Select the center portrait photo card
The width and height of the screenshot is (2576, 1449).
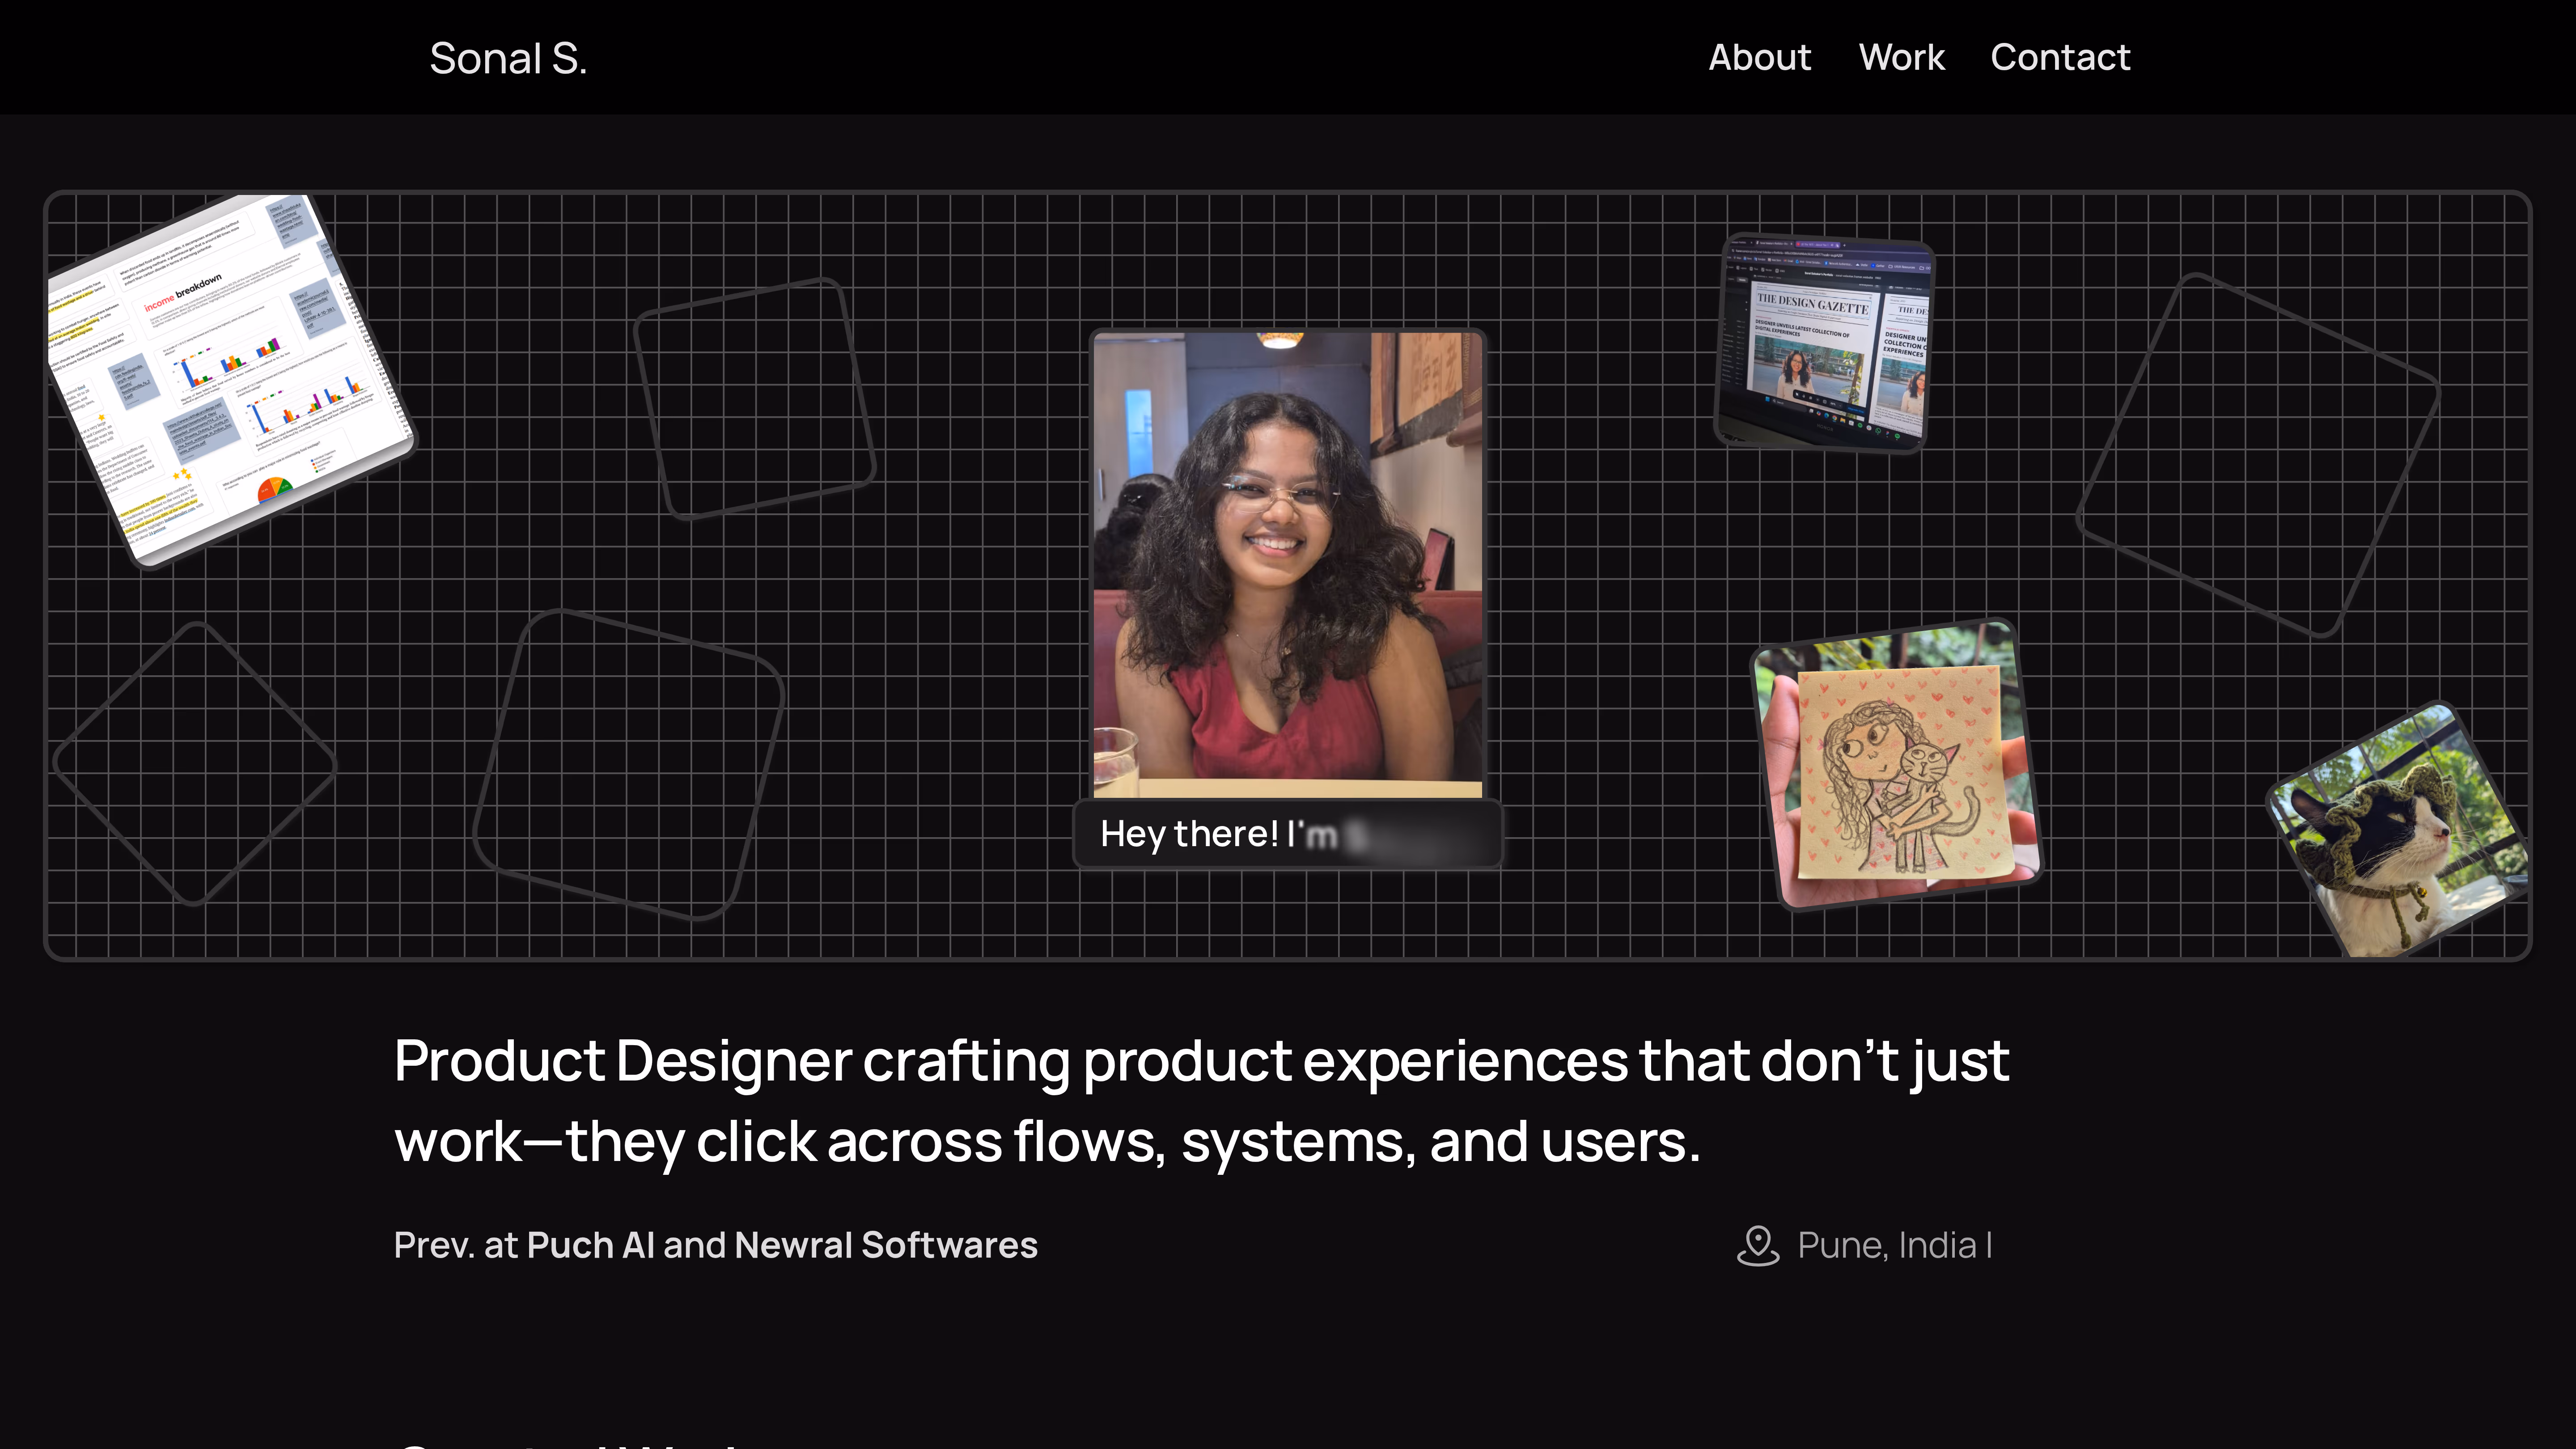(x=1288, y=564)
